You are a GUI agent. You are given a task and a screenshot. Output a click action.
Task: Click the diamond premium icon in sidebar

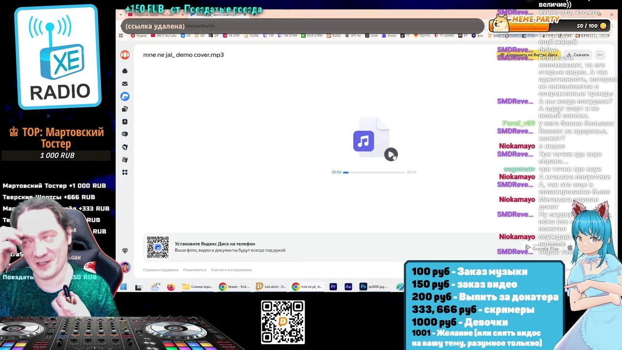click(x=125, y=251)
